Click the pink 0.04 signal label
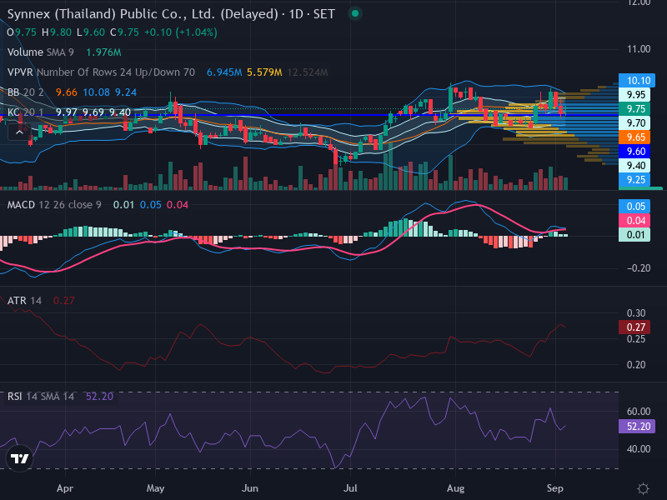Screen dimensions: 667x500 pos(634,220)
